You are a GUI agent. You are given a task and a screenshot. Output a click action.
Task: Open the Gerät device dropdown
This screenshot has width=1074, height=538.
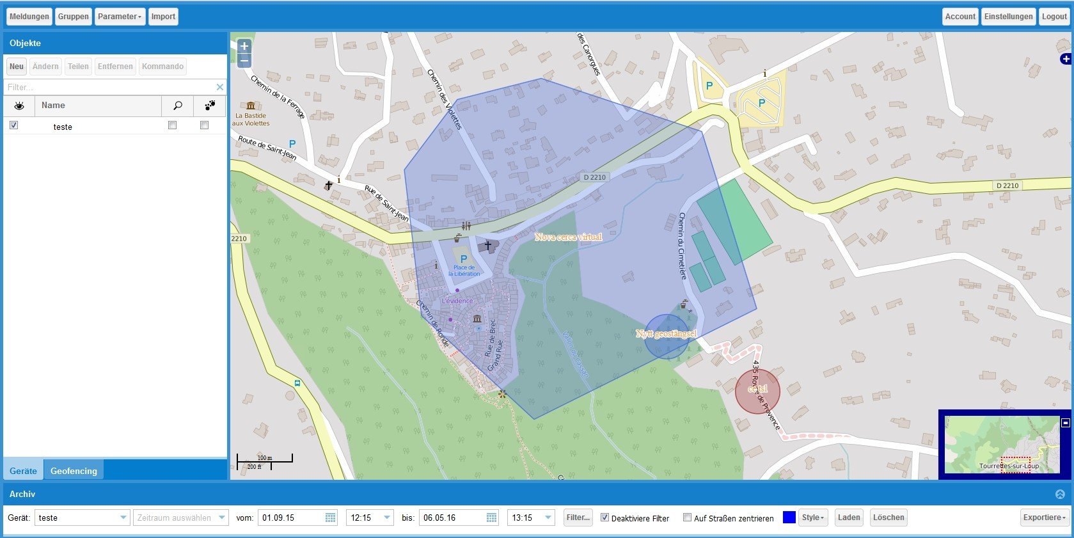(x=123, y=518)
